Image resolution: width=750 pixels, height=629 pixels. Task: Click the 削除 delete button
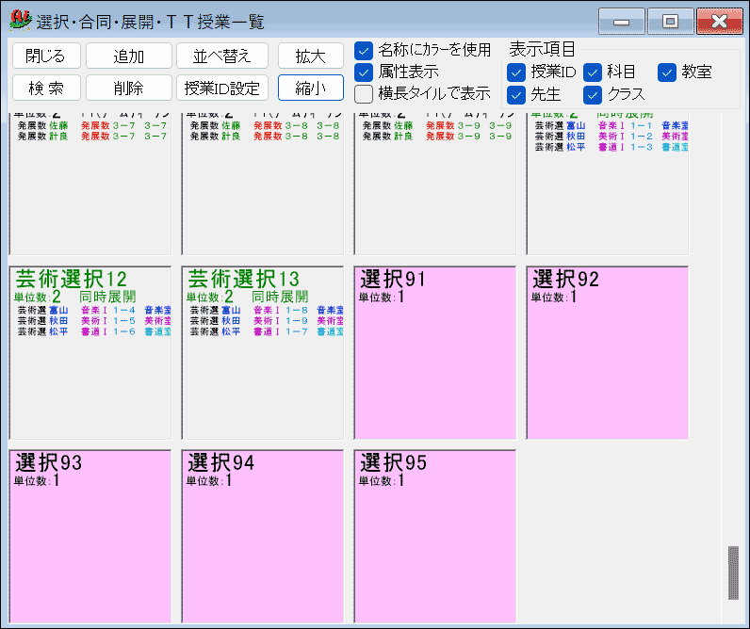tap(129, 88)
